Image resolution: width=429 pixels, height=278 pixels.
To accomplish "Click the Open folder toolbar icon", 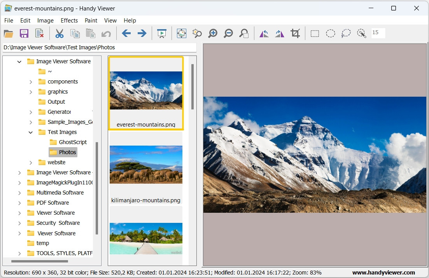I will 9,33.
